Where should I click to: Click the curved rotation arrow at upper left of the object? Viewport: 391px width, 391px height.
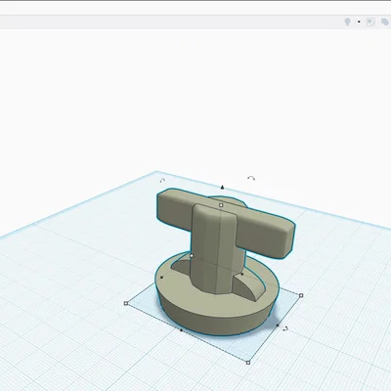162,180
